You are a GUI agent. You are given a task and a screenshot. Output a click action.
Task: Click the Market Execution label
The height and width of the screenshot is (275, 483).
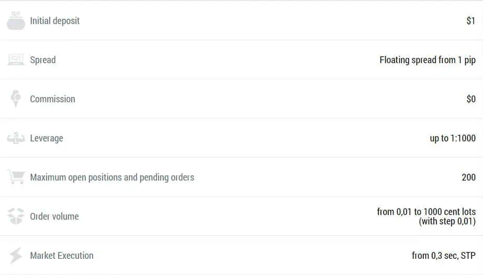[62, 255]
